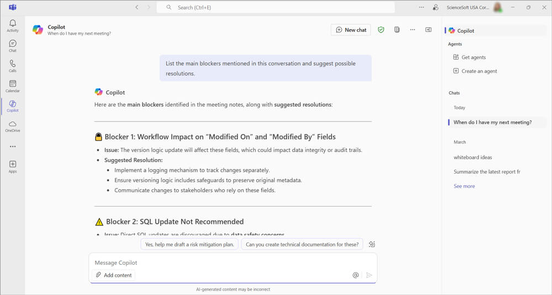This screenshot has width=552, height=295.
Task: Expand more sidebar apps ellipsis
Action: (x=12, y=146)
